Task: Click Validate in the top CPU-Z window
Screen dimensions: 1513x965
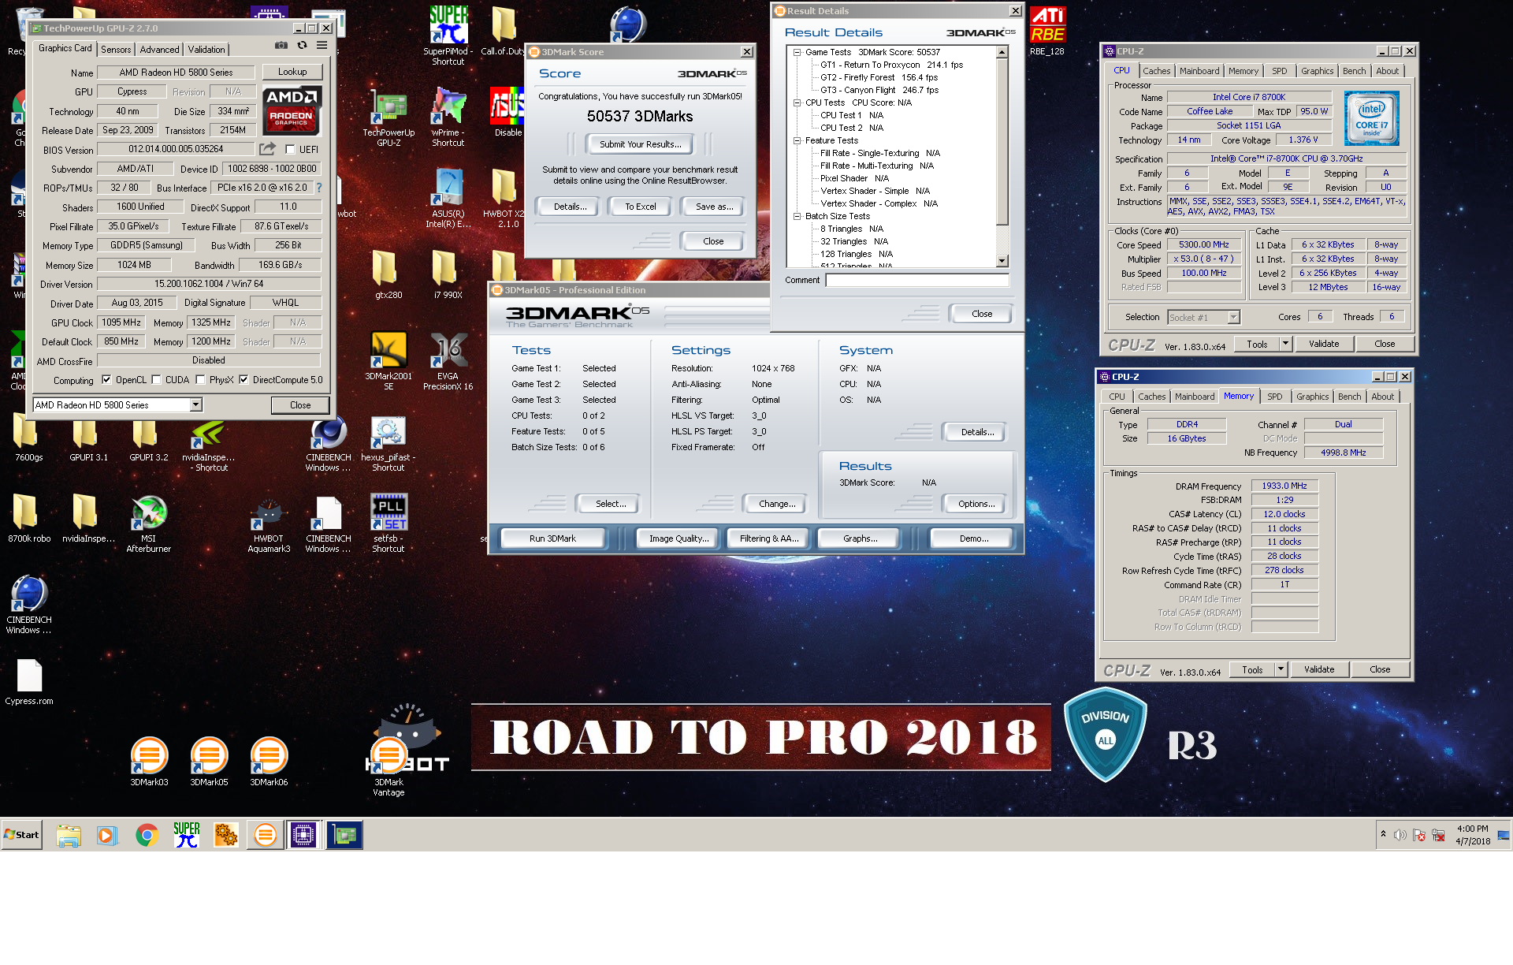Action: click(x=1324, y=344)
